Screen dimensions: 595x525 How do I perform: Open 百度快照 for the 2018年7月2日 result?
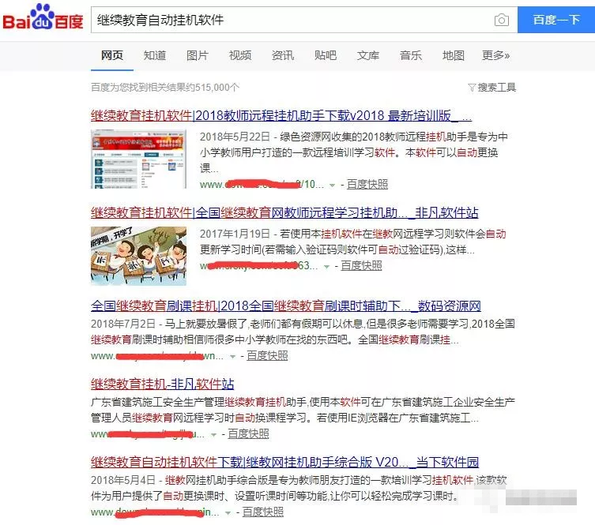267,355
